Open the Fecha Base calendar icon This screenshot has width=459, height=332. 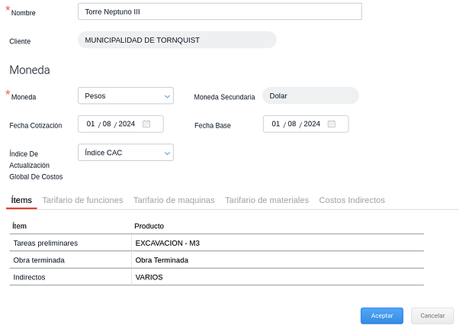point(332,124)
